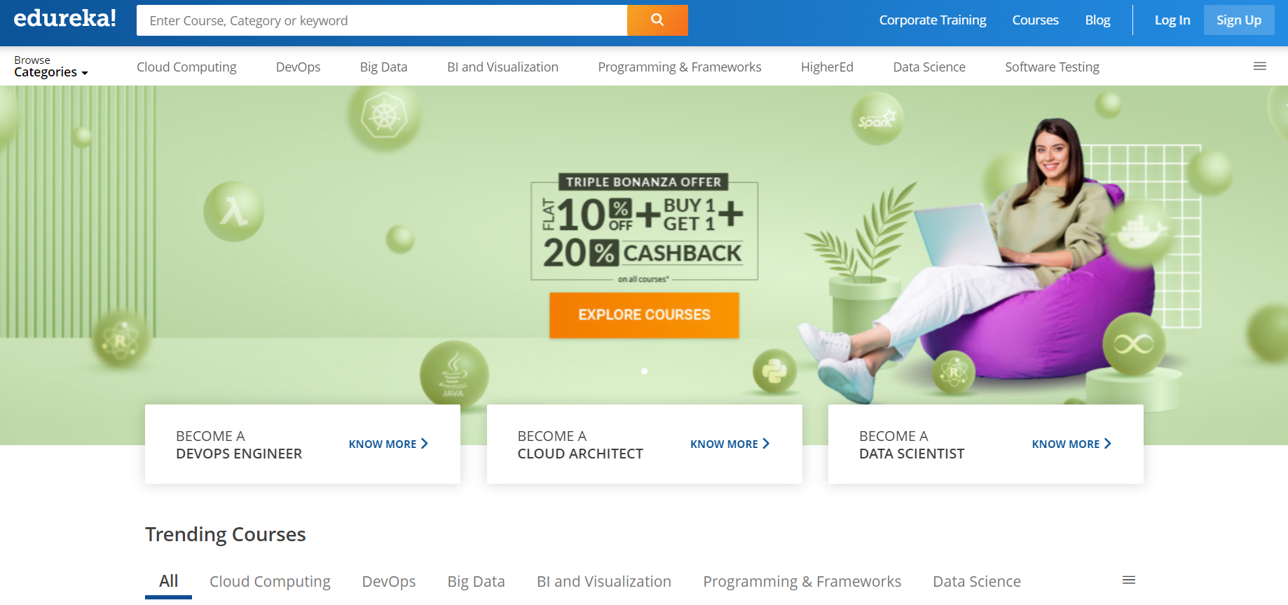
Task: Open the hamburger menu in the category bar
Action: click(1259, 67)
